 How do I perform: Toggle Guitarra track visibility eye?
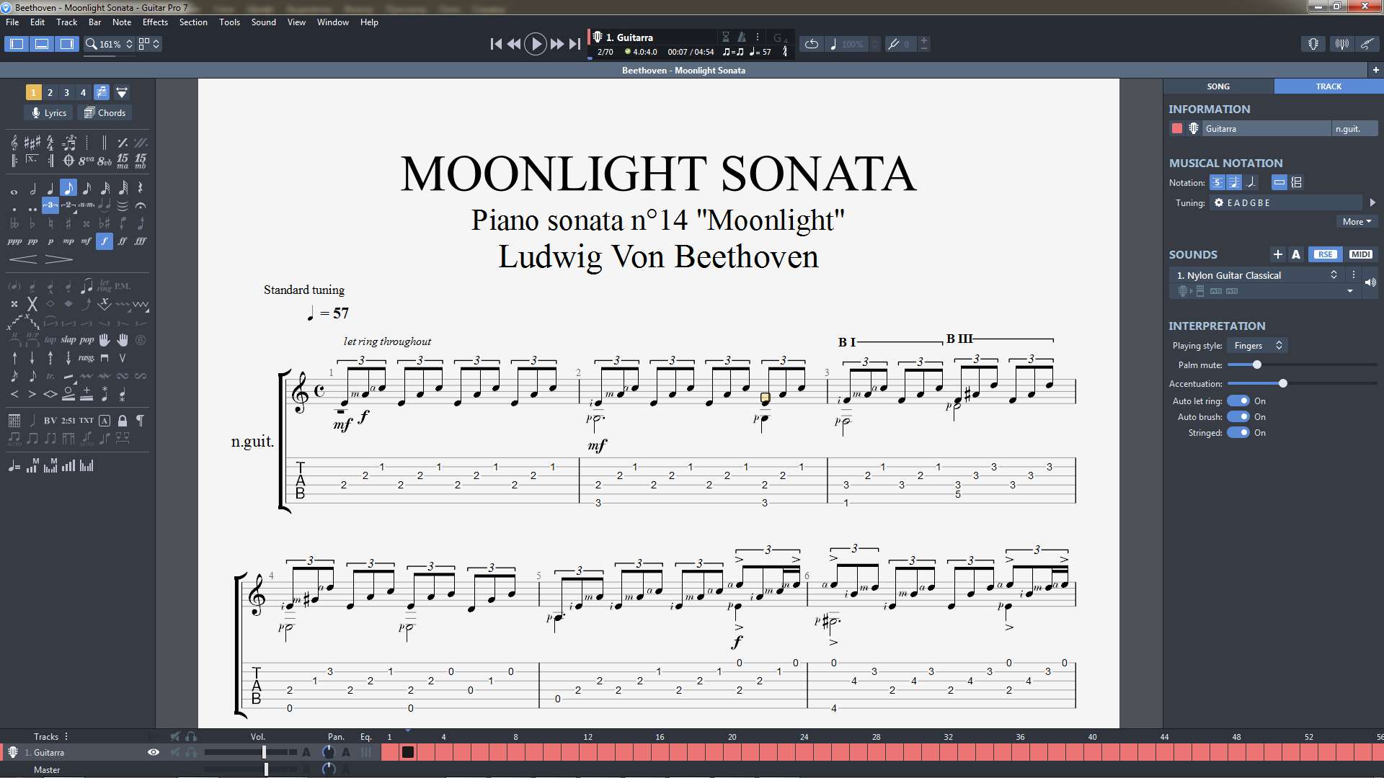(x=154, y=752)
